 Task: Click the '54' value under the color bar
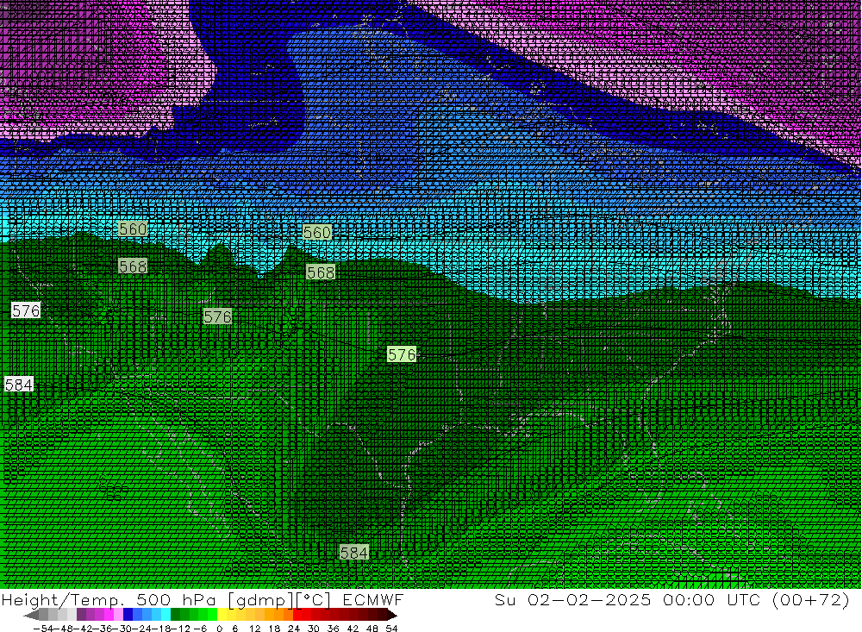391,629
